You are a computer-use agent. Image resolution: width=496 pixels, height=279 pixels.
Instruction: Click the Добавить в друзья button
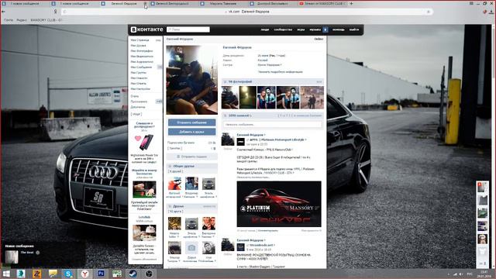(x=192, y=132)
